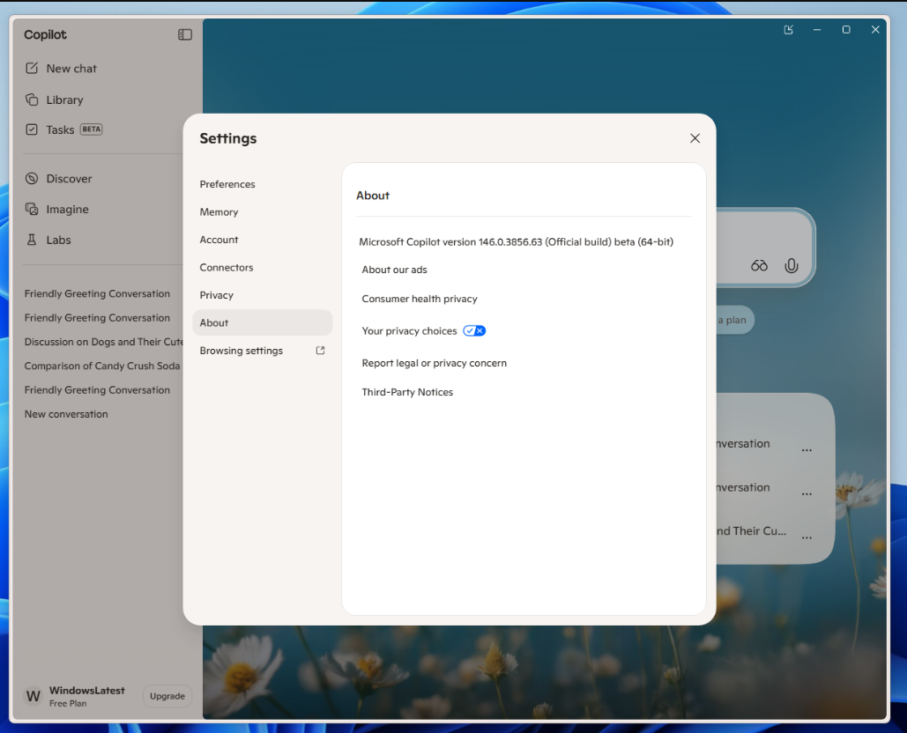Open Connectors settings section
Image resolution: width=907 pixels, height=733 pixels.
tap(262, 267)
